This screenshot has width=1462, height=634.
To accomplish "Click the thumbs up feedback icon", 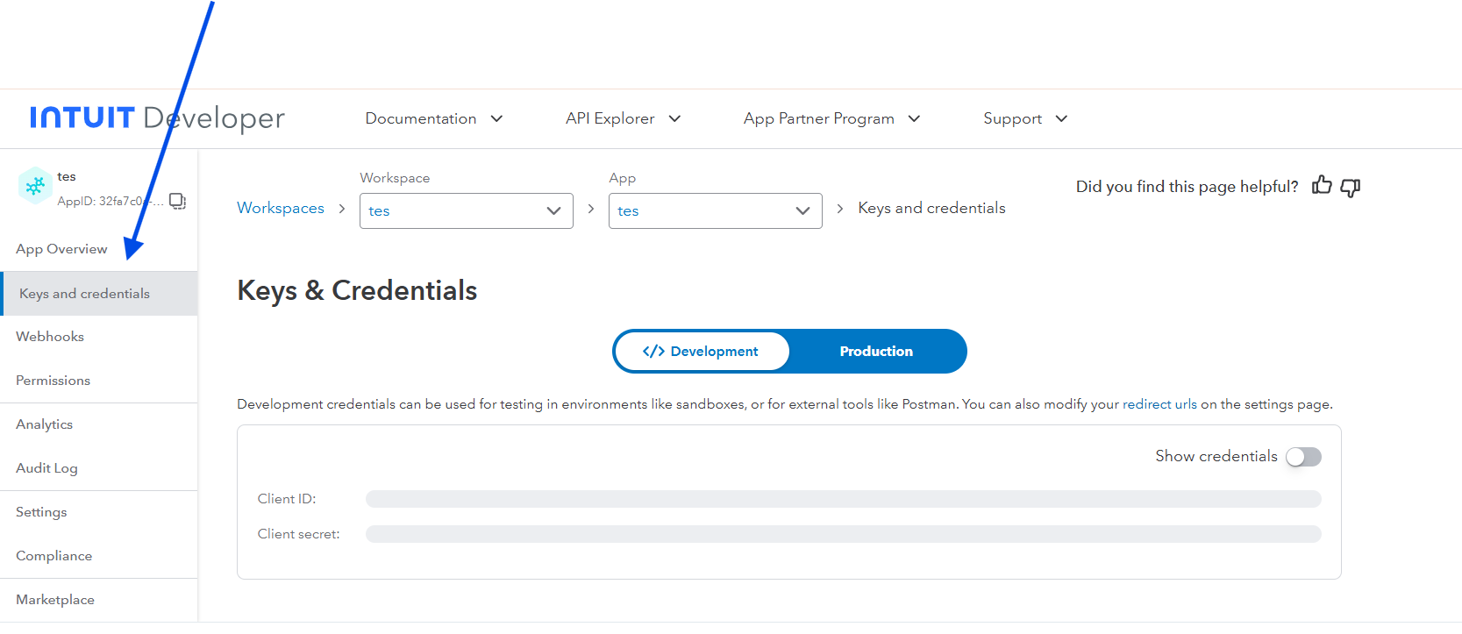I will click(1321, 185).
